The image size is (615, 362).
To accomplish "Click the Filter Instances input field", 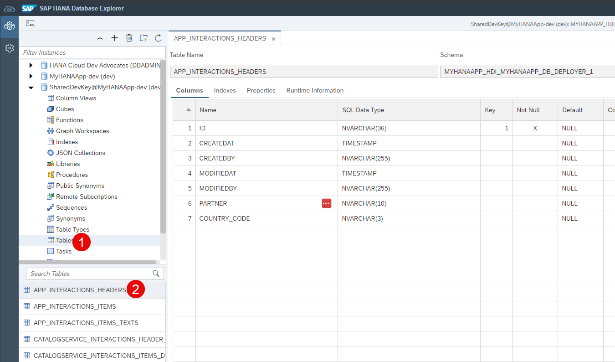I will point(92,52).
